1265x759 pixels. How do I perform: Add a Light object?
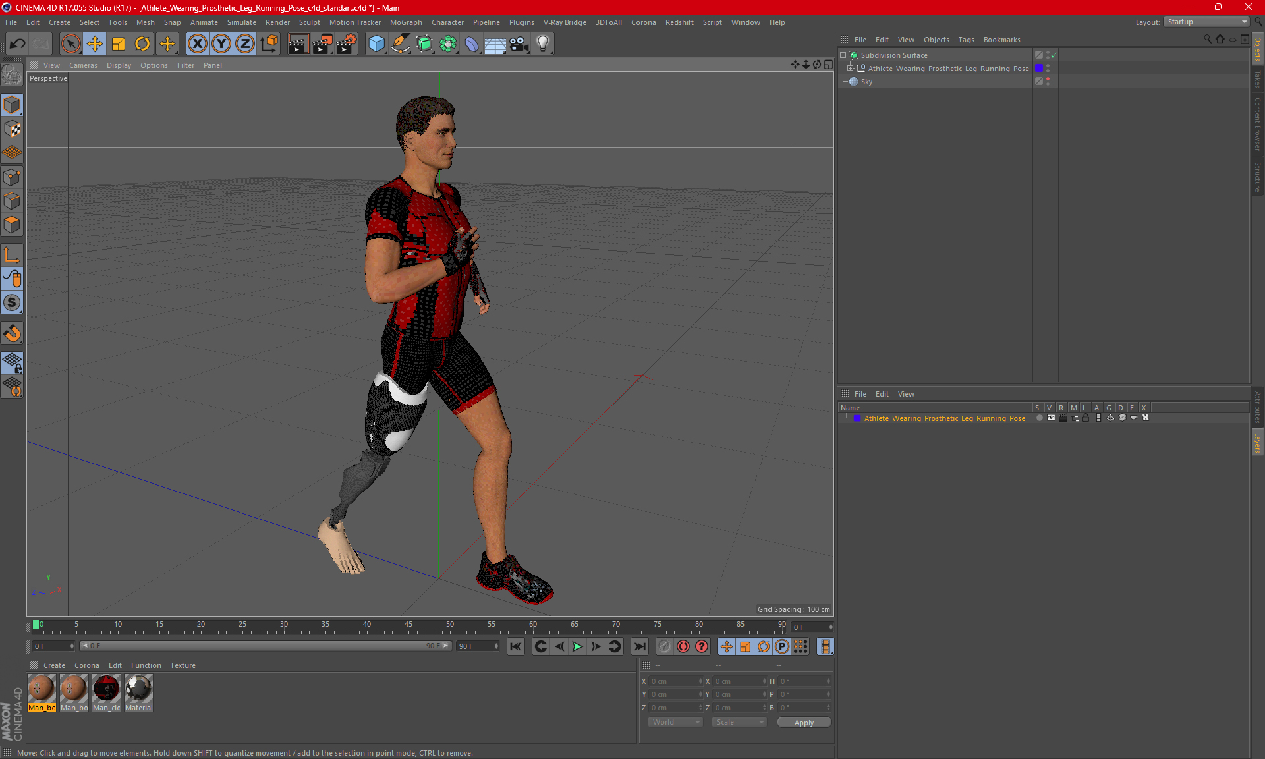pos(543,43)
